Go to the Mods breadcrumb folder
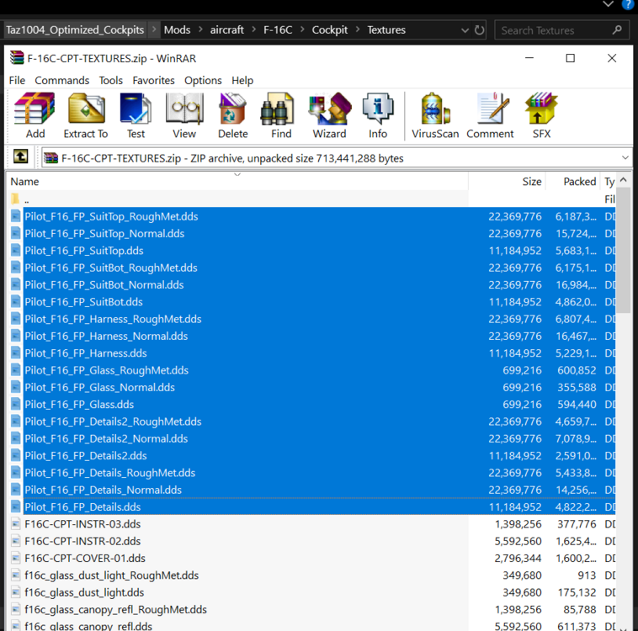Screen dimensions: 638x631 (x=177, y=29)
